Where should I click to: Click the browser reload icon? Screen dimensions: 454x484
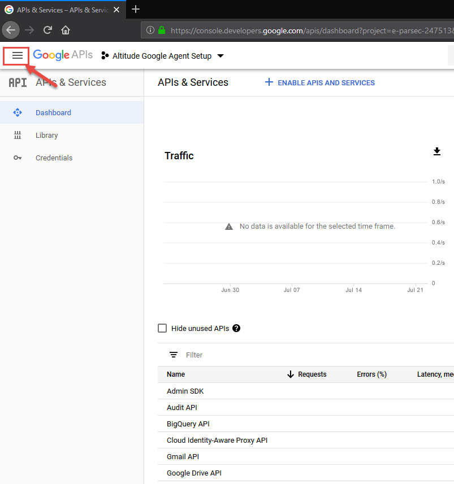click(48, 30)
